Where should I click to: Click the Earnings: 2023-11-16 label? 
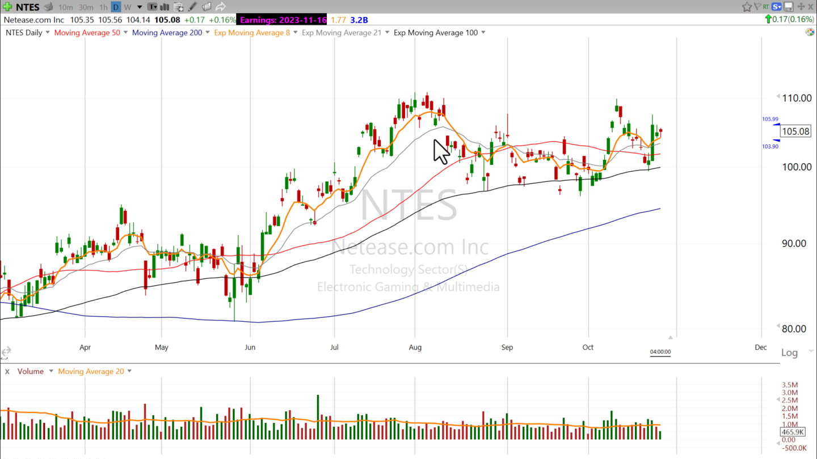click(x=283, y=20)
